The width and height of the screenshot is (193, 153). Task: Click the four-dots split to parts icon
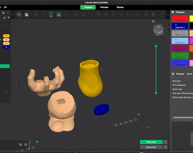tap(83, 14)
